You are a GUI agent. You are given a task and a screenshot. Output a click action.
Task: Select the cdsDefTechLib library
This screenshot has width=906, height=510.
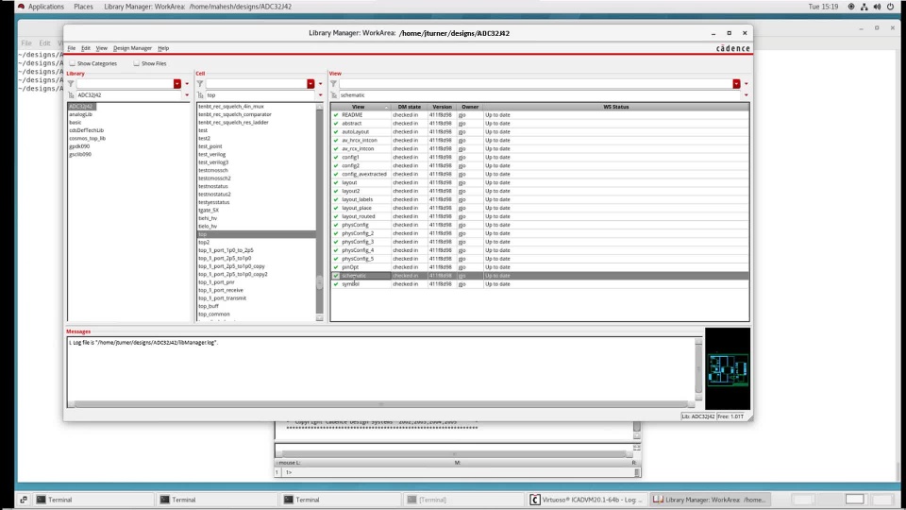point(86,130)
